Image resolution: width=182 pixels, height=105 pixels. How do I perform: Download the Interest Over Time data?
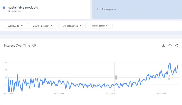(164, 46)
